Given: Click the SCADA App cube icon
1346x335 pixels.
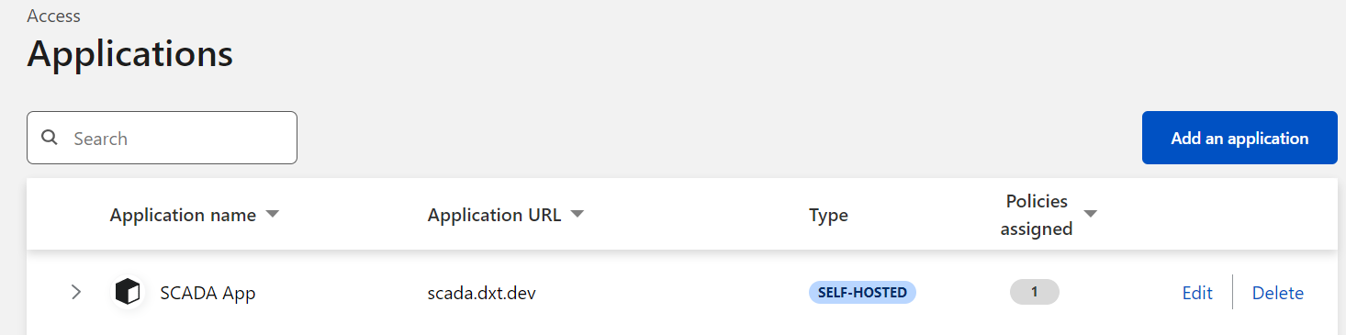Looking at the screenshot, I should coord(128,293).
